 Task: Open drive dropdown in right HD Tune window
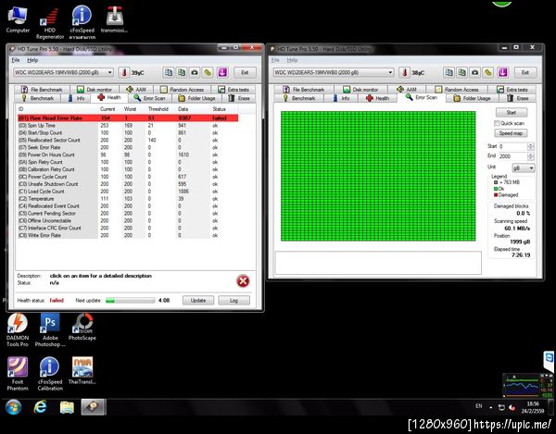[x=334, y=72]
